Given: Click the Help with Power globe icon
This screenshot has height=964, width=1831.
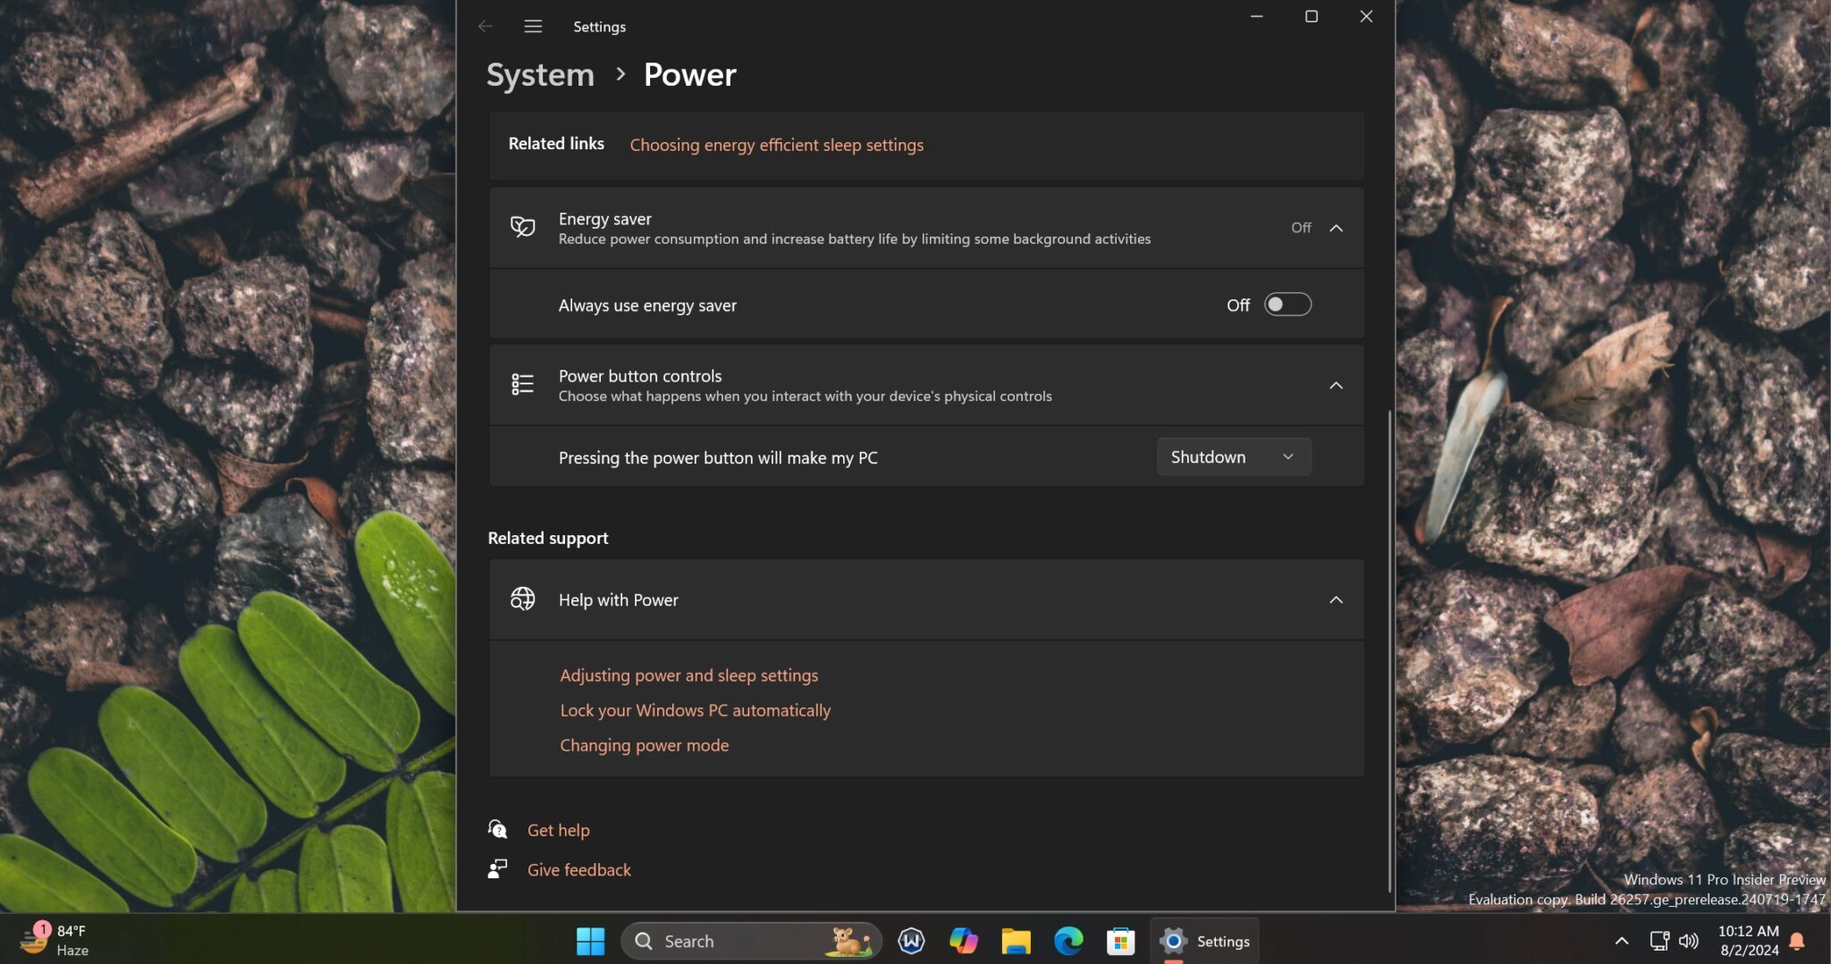Looking at the screenshot, I should coord(523,599).
